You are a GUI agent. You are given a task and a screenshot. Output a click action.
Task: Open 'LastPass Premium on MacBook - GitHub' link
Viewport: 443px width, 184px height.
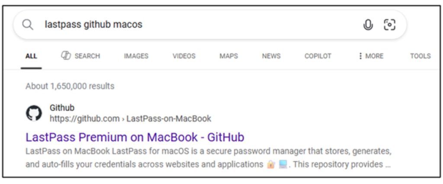[135, 137]
